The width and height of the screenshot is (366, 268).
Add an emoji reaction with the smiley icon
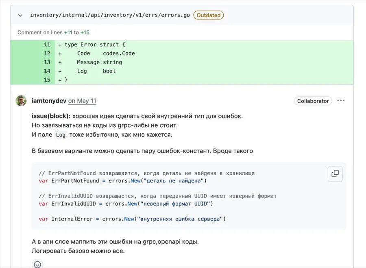point(37,264)
